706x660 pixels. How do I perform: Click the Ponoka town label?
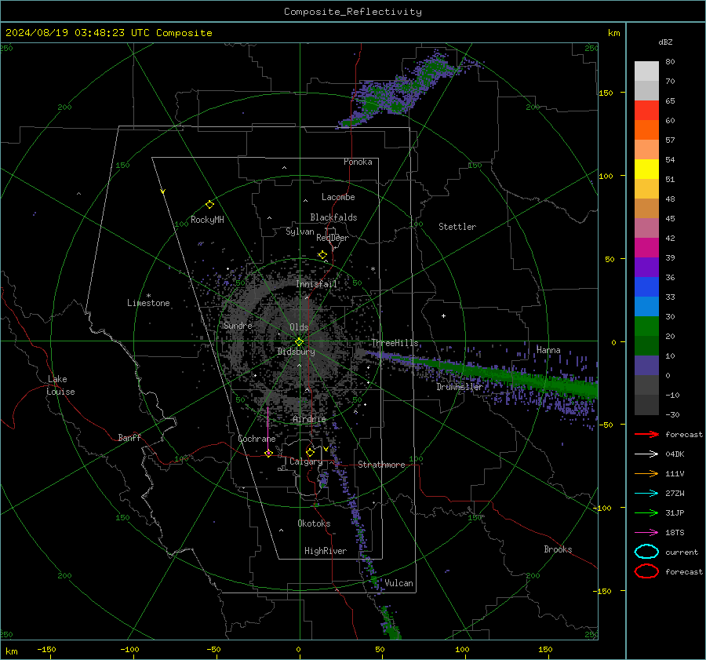(x=358, y=162)
